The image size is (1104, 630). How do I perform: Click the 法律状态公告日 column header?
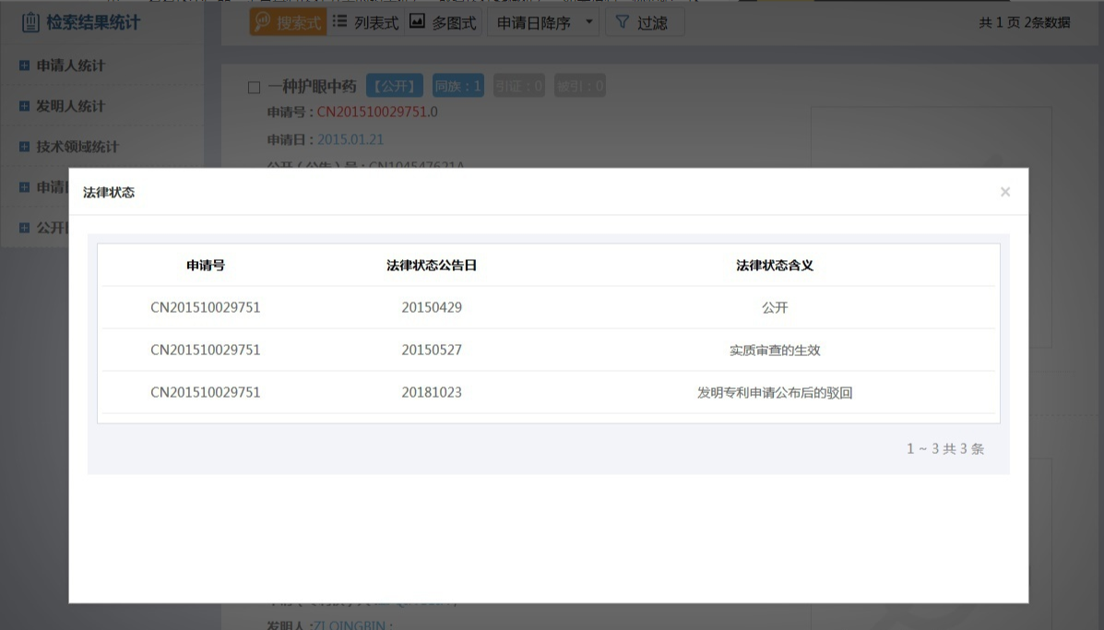pyautogui.click(x=432, y=266)
